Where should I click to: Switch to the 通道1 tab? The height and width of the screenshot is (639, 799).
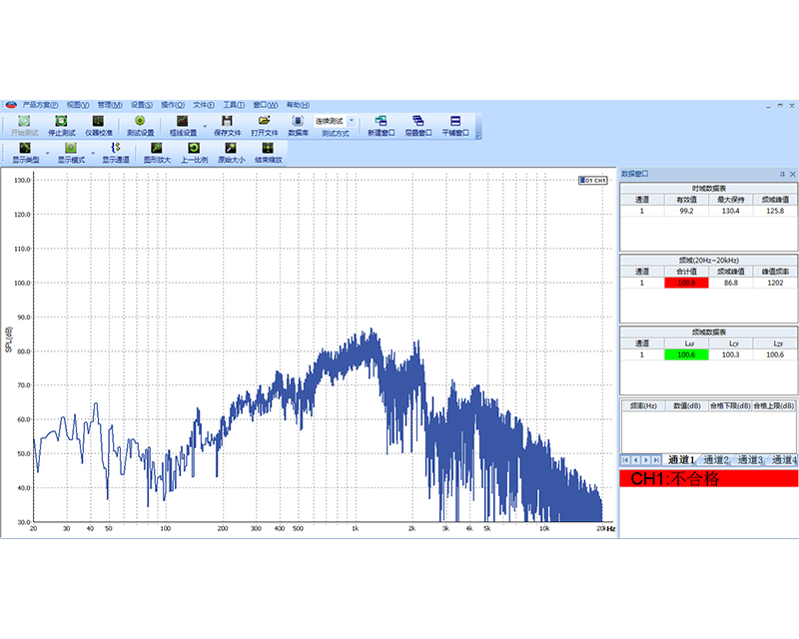[681, 460]
